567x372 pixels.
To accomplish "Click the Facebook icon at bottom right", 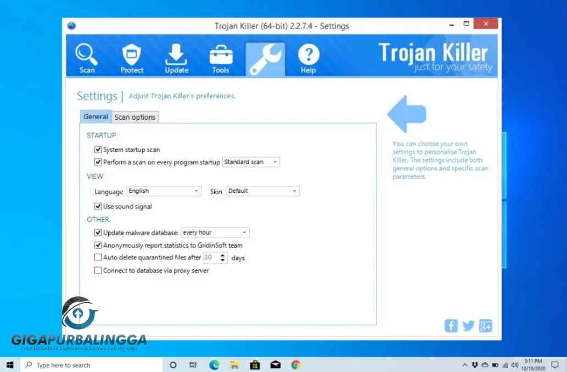I will (x=451, y=325).
